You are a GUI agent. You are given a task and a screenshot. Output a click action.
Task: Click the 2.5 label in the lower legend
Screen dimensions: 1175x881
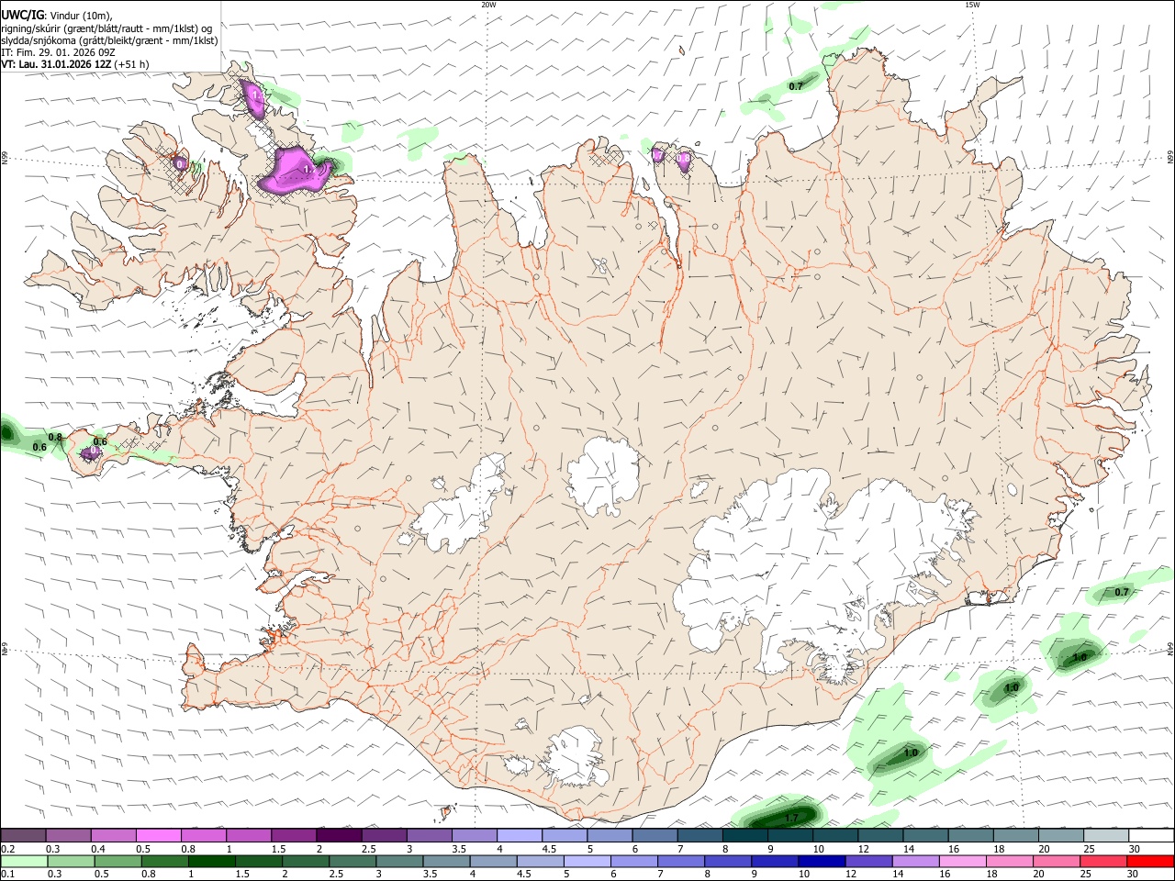[336, 875]
